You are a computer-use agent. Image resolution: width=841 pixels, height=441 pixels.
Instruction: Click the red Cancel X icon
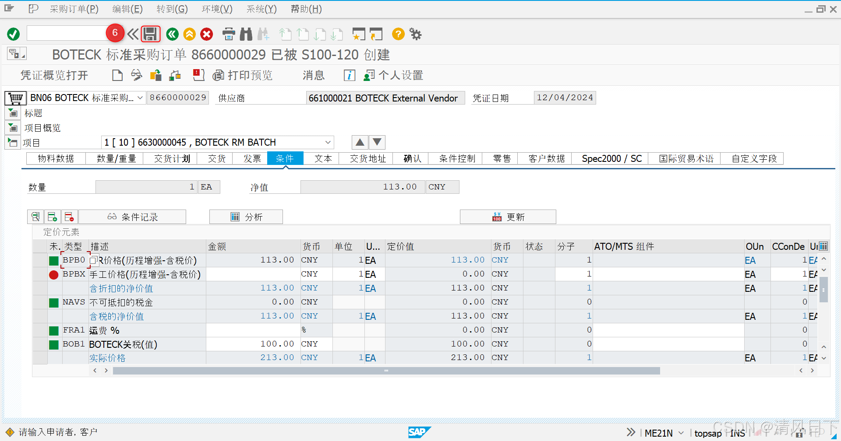click(x=207, y=34)
